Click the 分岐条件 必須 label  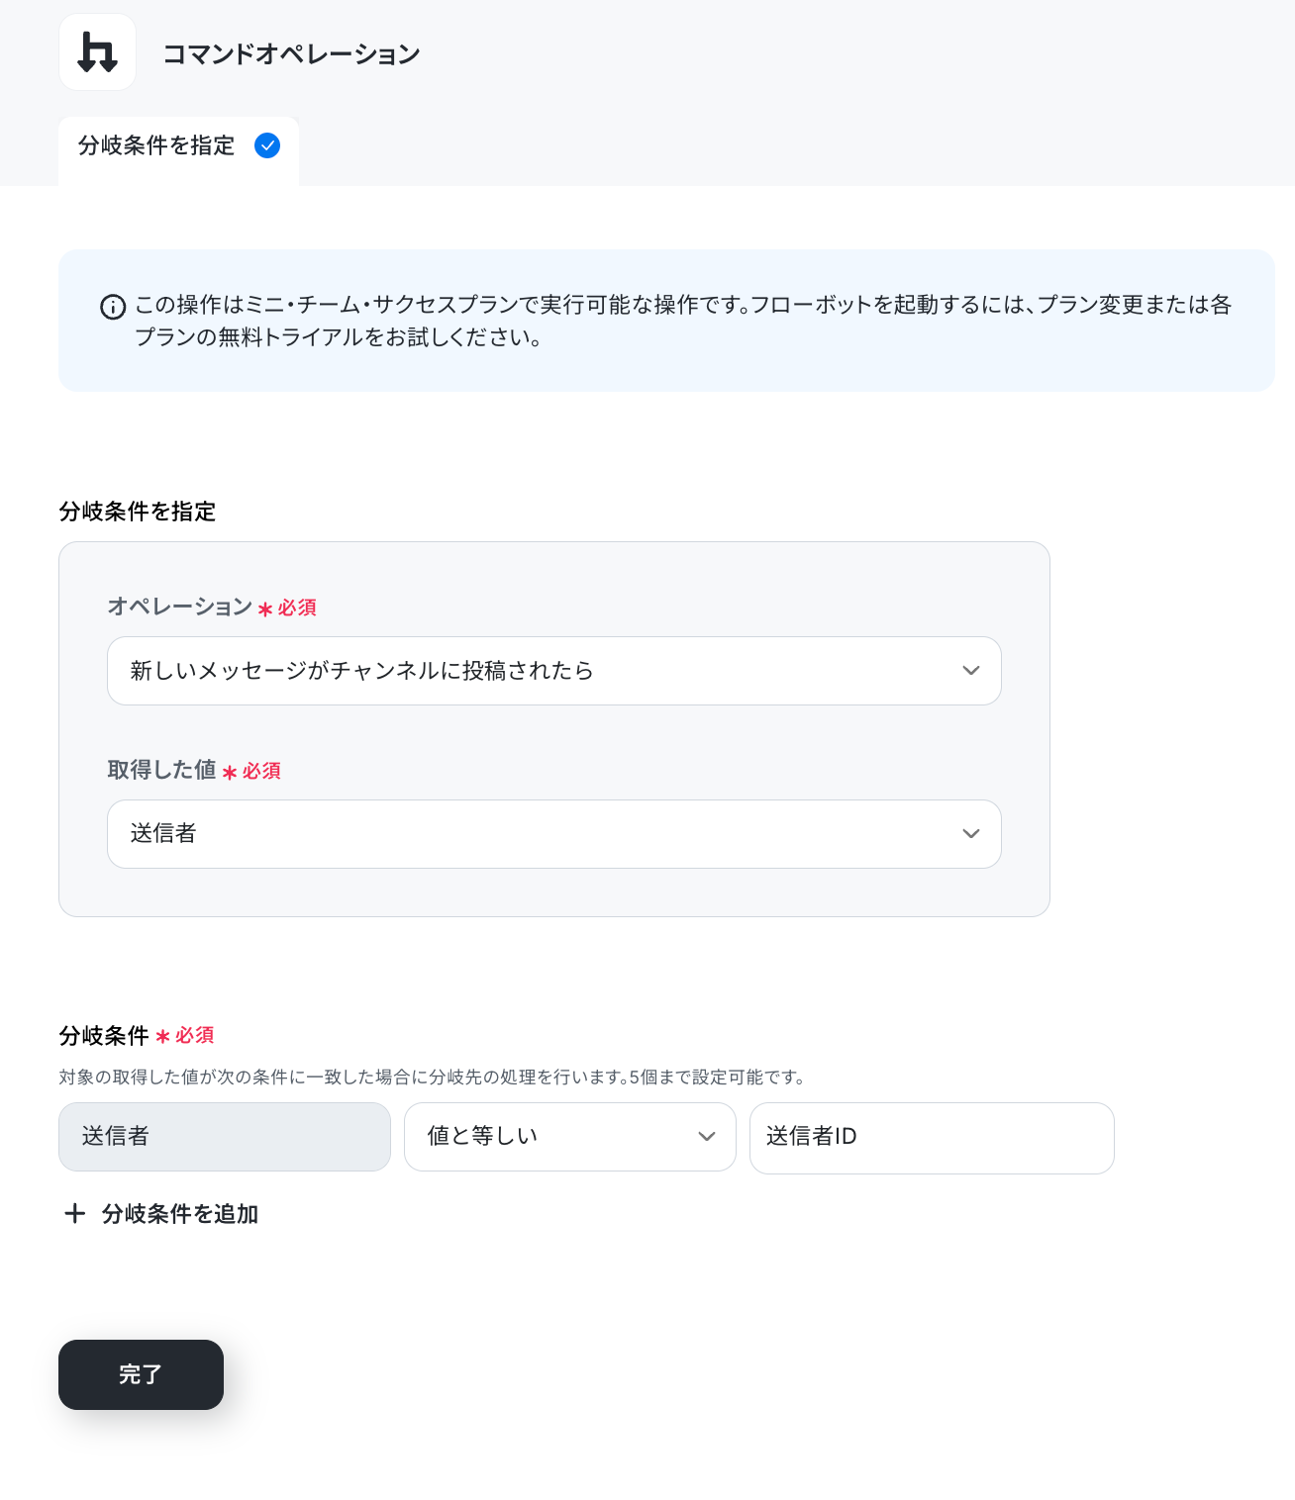pyautogui.click(x=137, y=1036)
